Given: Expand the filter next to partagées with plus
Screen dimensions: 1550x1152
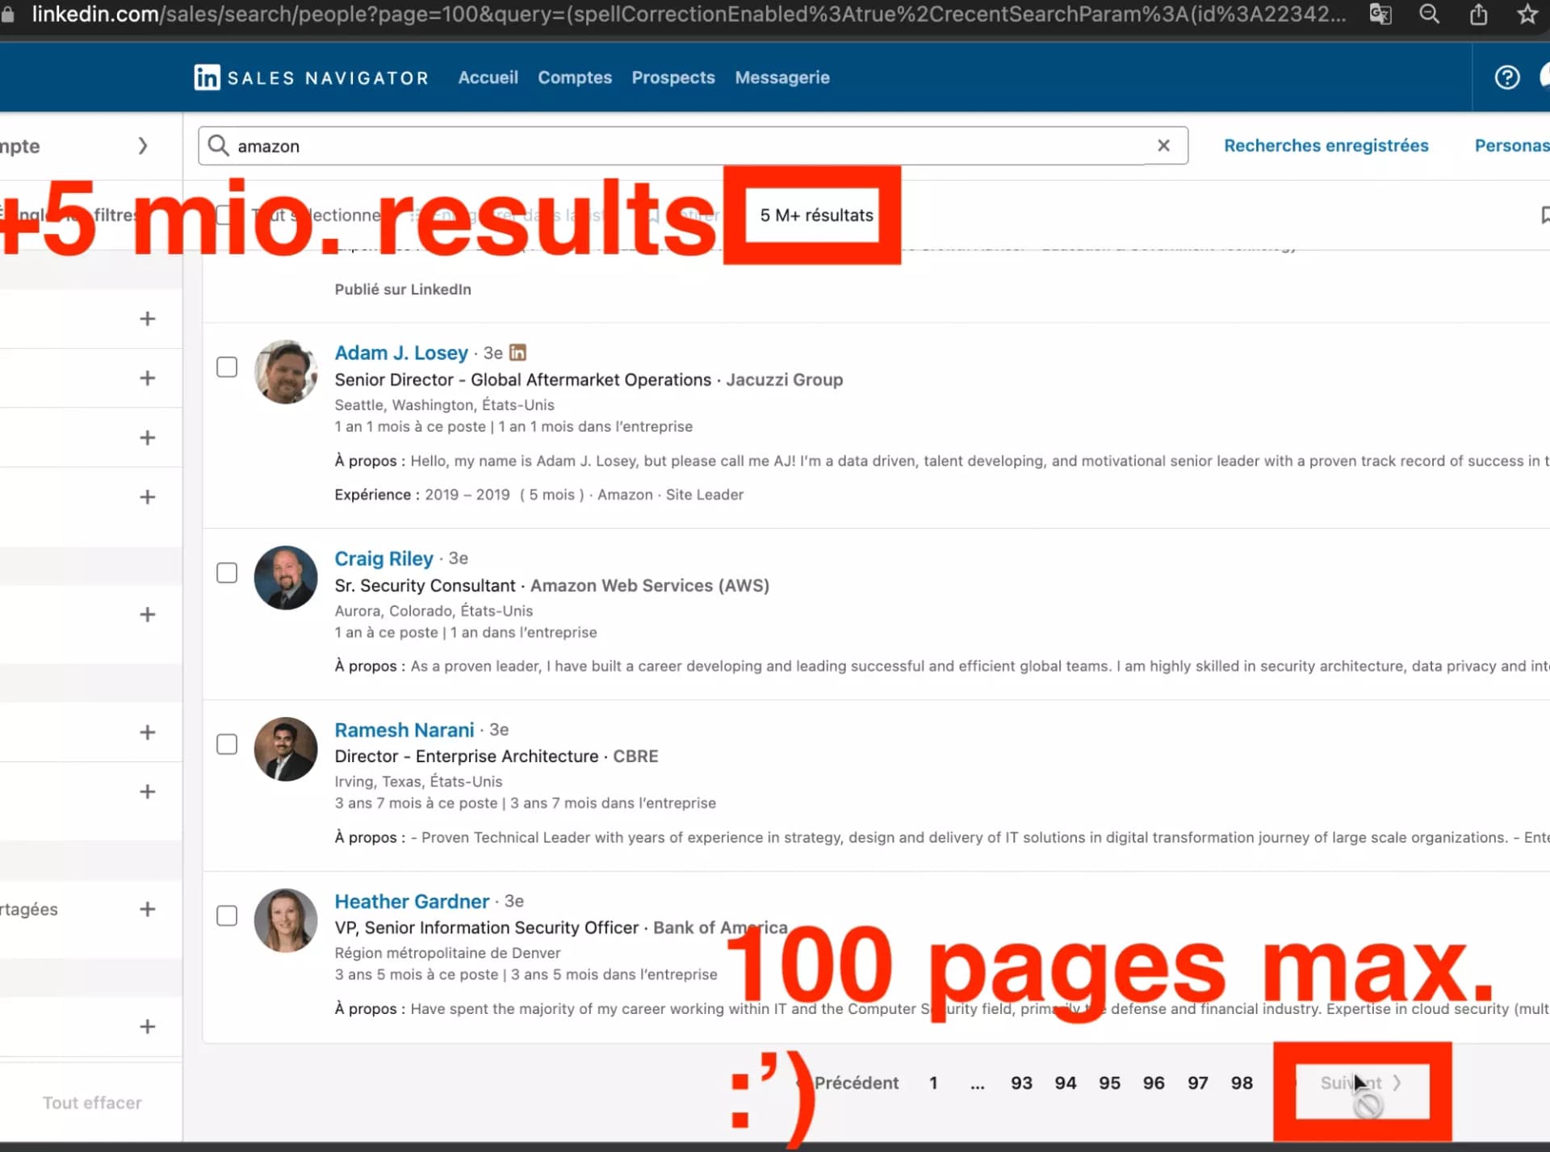Looking at the screenshot, I should pos(148,909).
